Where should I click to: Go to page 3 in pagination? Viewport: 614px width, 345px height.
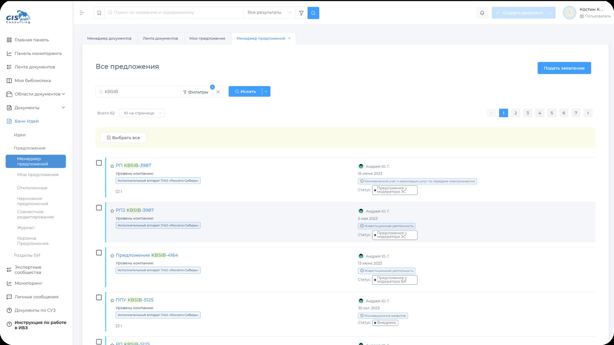[528, 113]
